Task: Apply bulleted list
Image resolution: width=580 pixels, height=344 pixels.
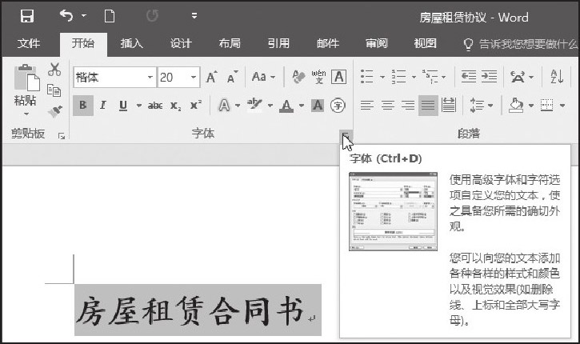Action: point(366,77)
